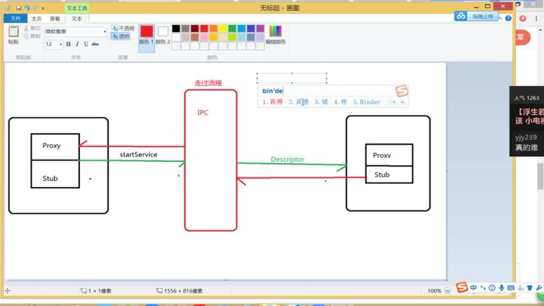Expand the Sogou candidate list arrow
This screenshot has width=544, height=306.
(x=403, y=102)
